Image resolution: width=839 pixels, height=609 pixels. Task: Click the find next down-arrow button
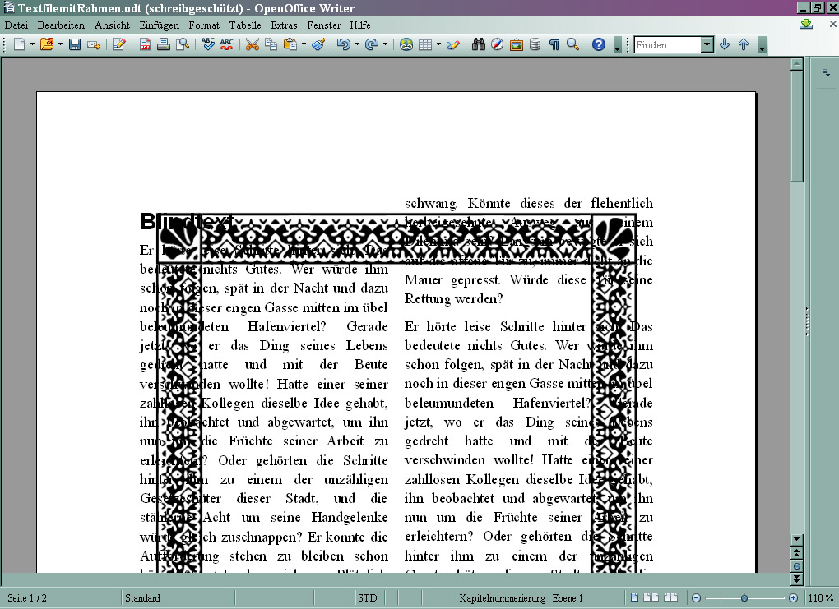click(725, 45)
